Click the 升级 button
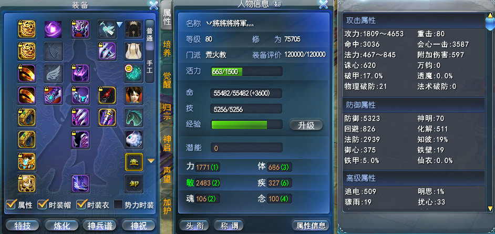Viewport: 495px width, 234px height. point(306,125)
